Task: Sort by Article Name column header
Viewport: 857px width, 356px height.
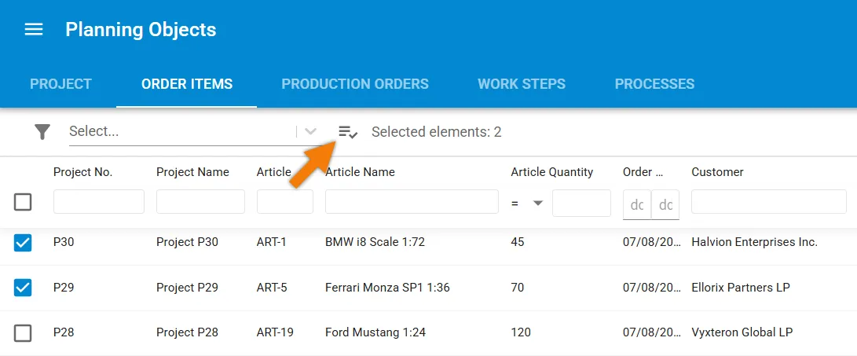Action: click(x=360, y=171)
